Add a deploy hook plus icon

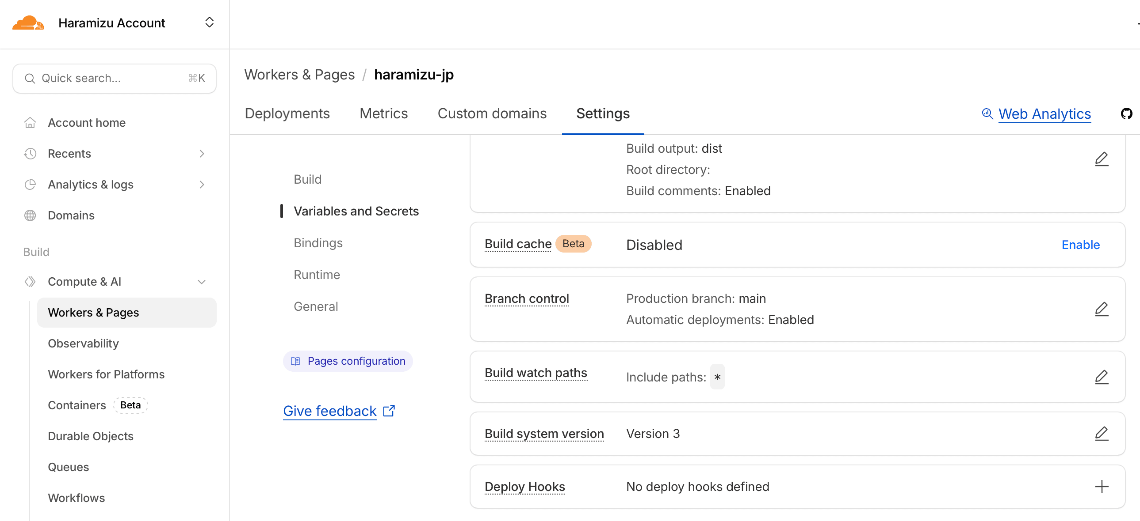(x=1101, y=487)
